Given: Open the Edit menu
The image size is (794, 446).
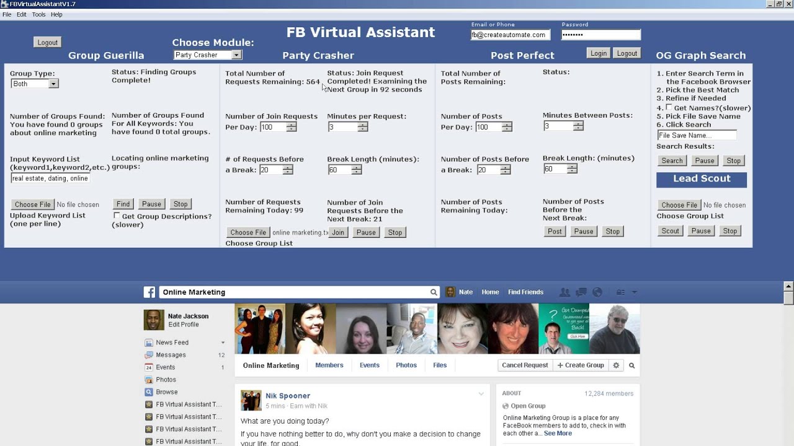Looking at the screenshot, I should [22, 14].
